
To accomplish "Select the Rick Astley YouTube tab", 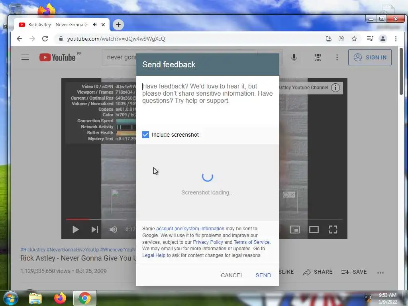I will point(58,25).
